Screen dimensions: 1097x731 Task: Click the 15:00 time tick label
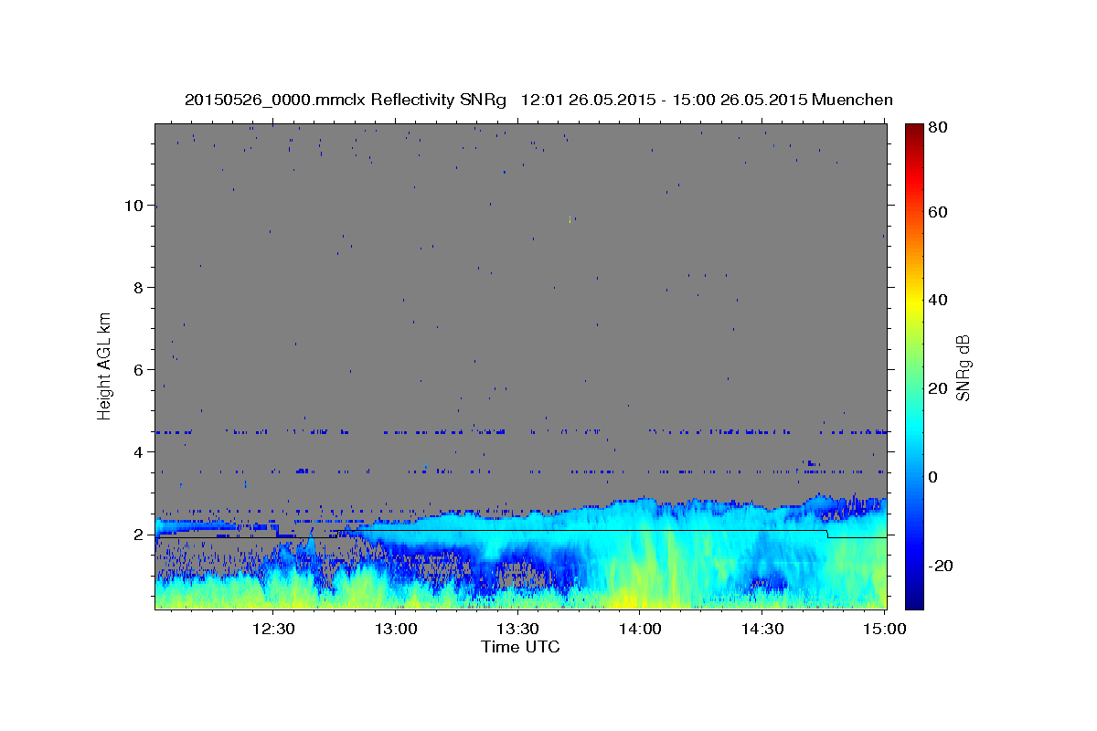tap(884, 630)
